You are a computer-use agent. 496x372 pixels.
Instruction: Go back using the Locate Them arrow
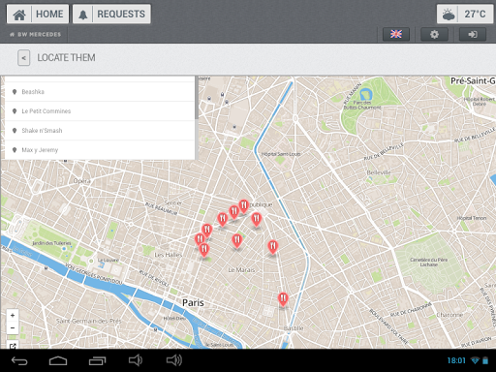[x=24, y=58]
